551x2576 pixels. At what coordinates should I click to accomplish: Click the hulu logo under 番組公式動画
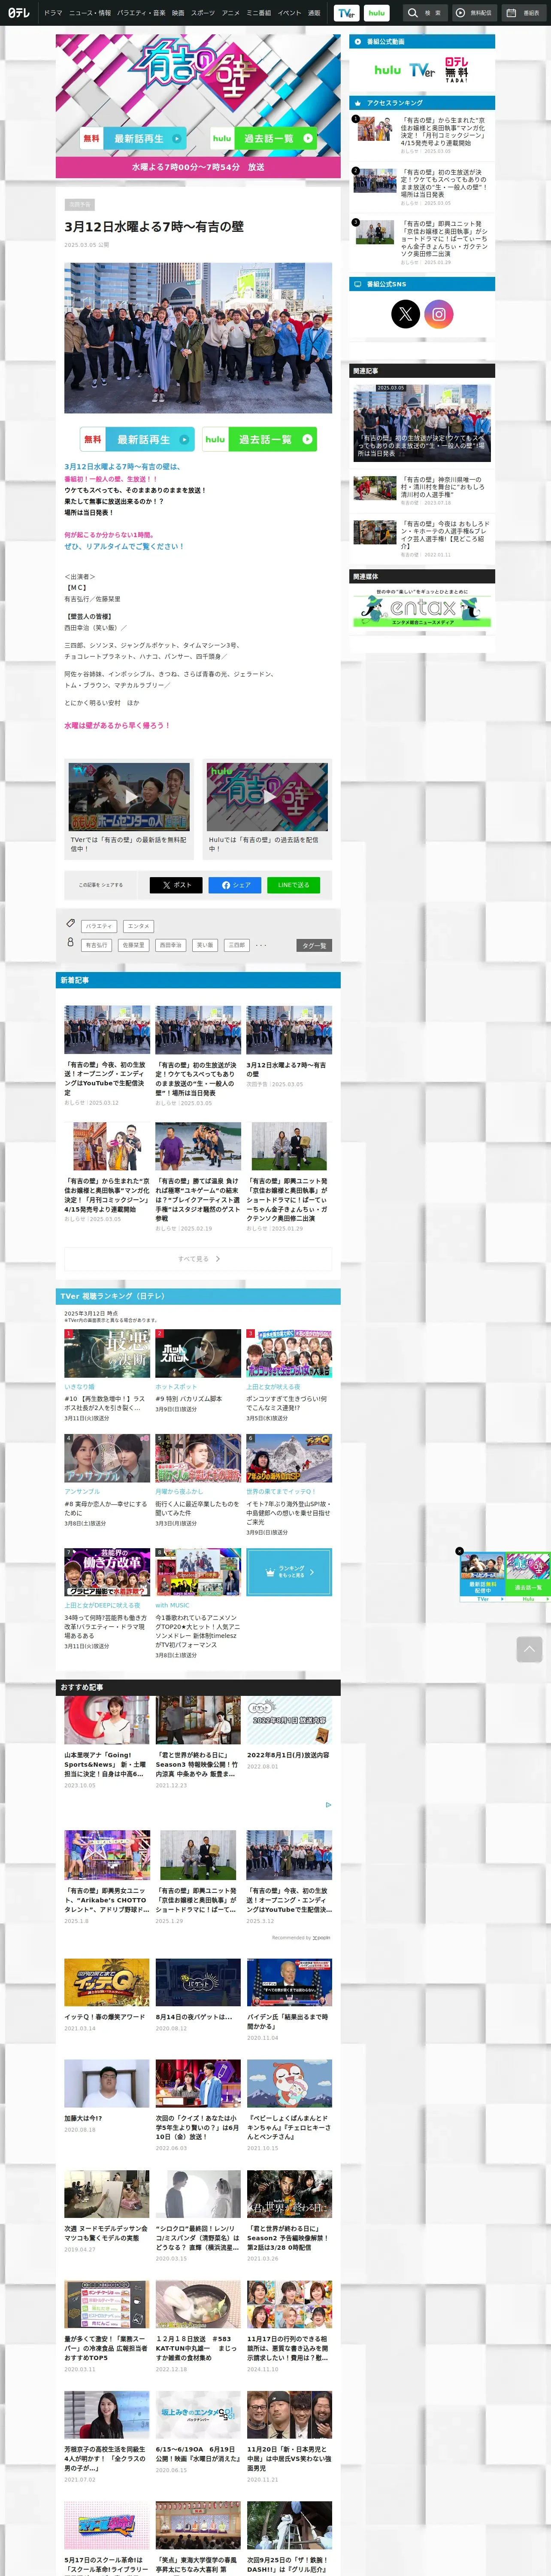pyautogui.click(x=387, y=70)
